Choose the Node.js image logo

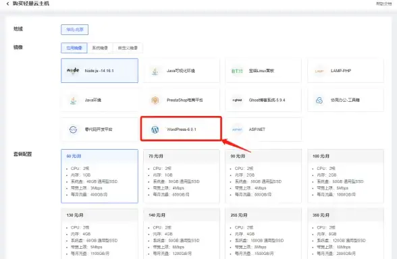pos(73,71)
